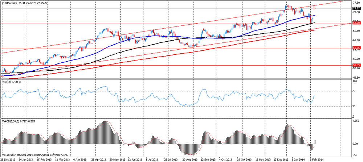This screenshot has height=162, width=363.
Task: Click the 52.20 value on price axis
Action: (356, 68)
